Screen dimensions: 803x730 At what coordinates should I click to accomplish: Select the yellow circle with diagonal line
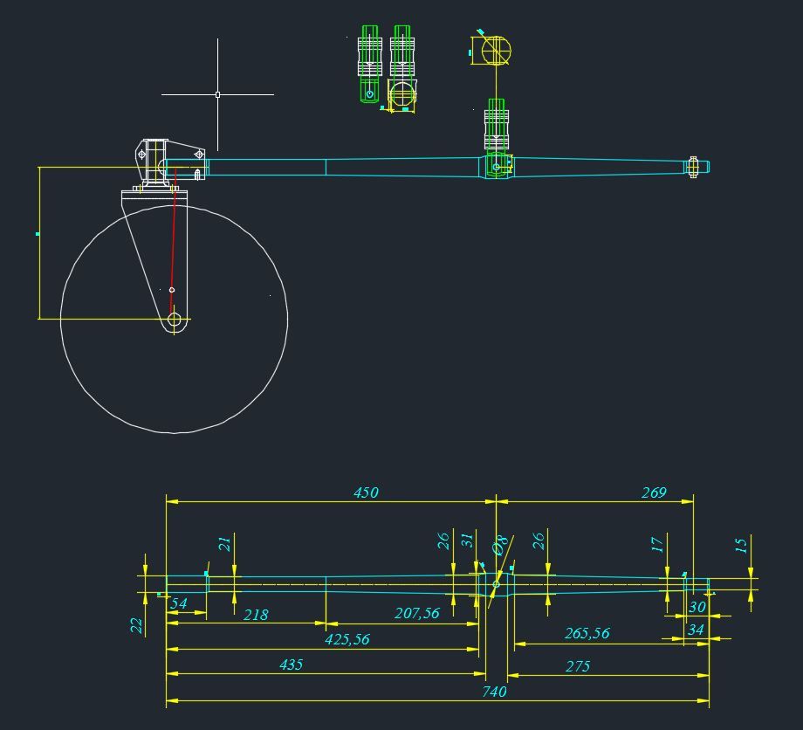(496, 51)
